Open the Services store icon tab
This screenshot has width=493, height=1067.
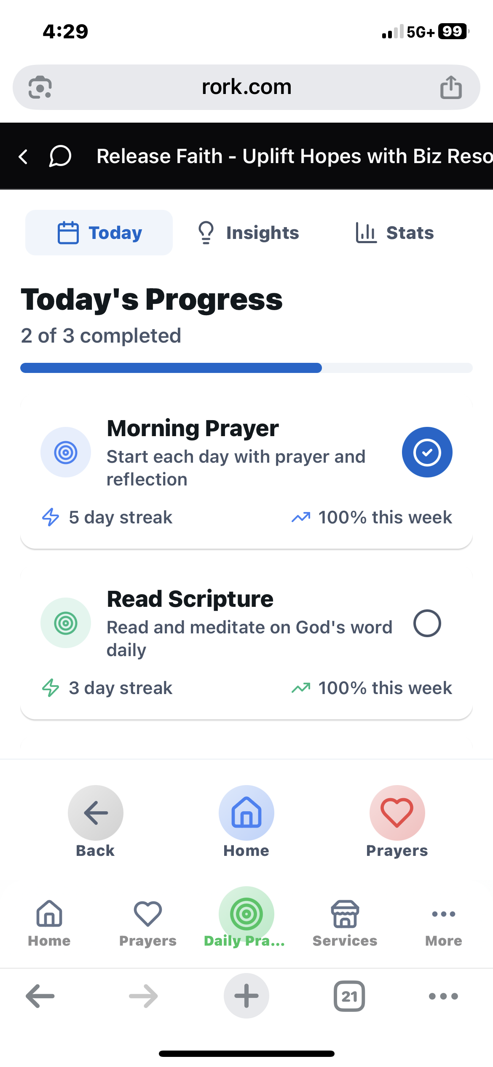point(345,922)
